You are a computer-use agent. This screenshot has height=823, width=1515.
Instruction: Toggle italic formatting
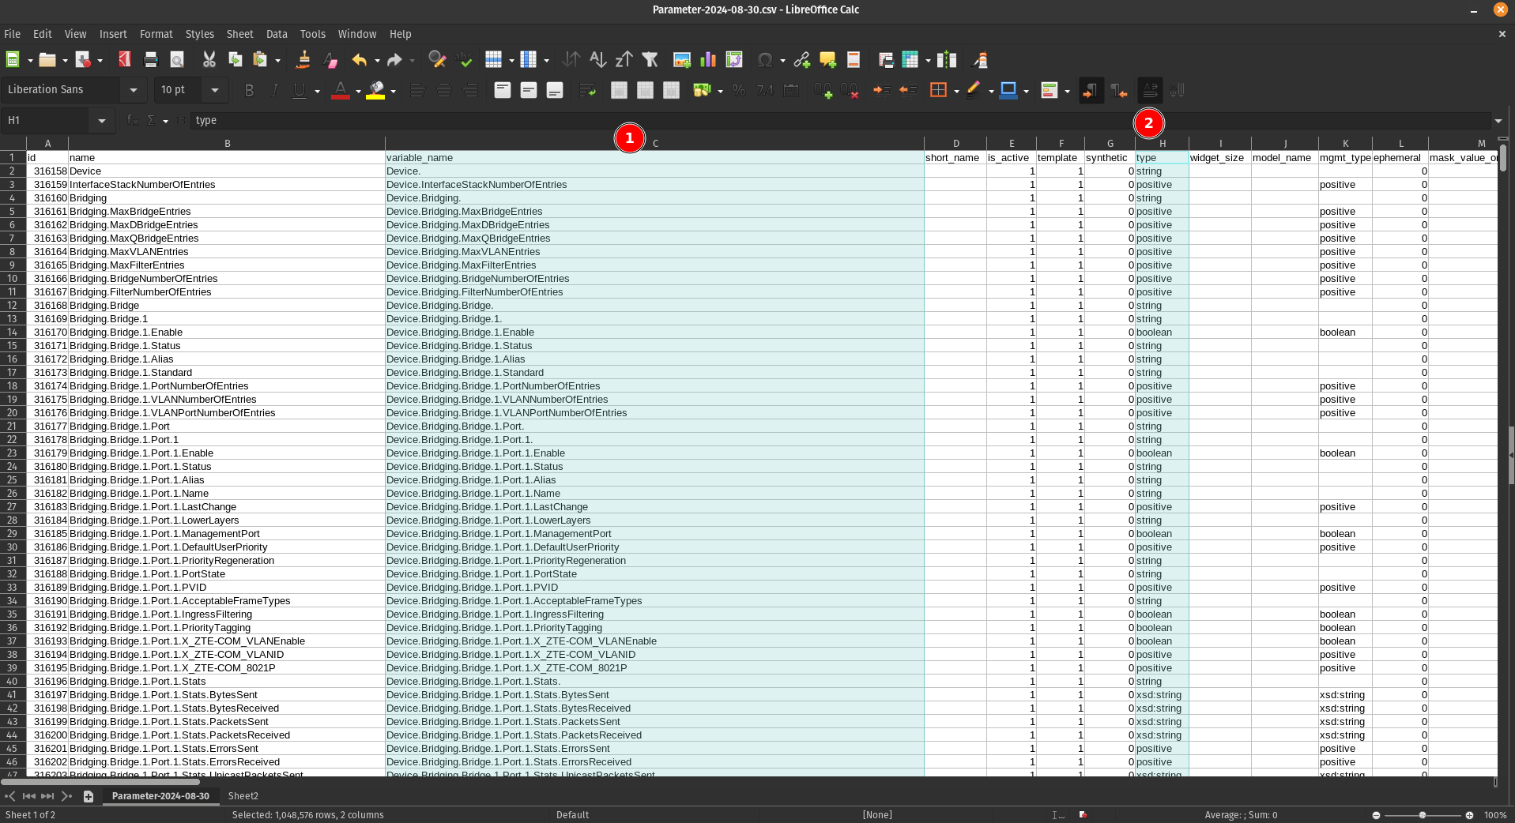tap(274, 89)
